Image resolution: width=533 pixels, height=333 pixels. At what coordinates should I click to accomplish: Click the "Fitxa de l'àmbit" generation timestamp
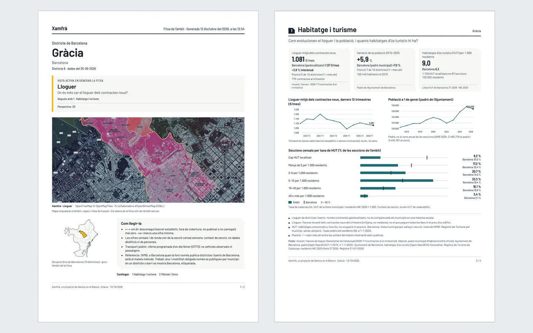pyautogui.click(x=204, y=29)
